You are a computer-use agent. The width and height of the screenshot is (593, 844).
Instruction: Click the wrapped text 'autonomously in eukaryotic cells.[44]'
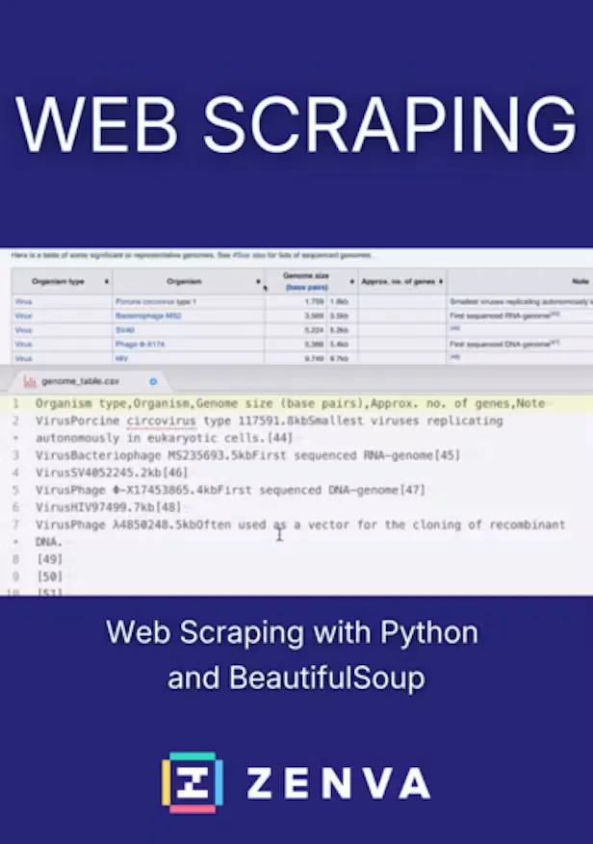coord(164,438)
